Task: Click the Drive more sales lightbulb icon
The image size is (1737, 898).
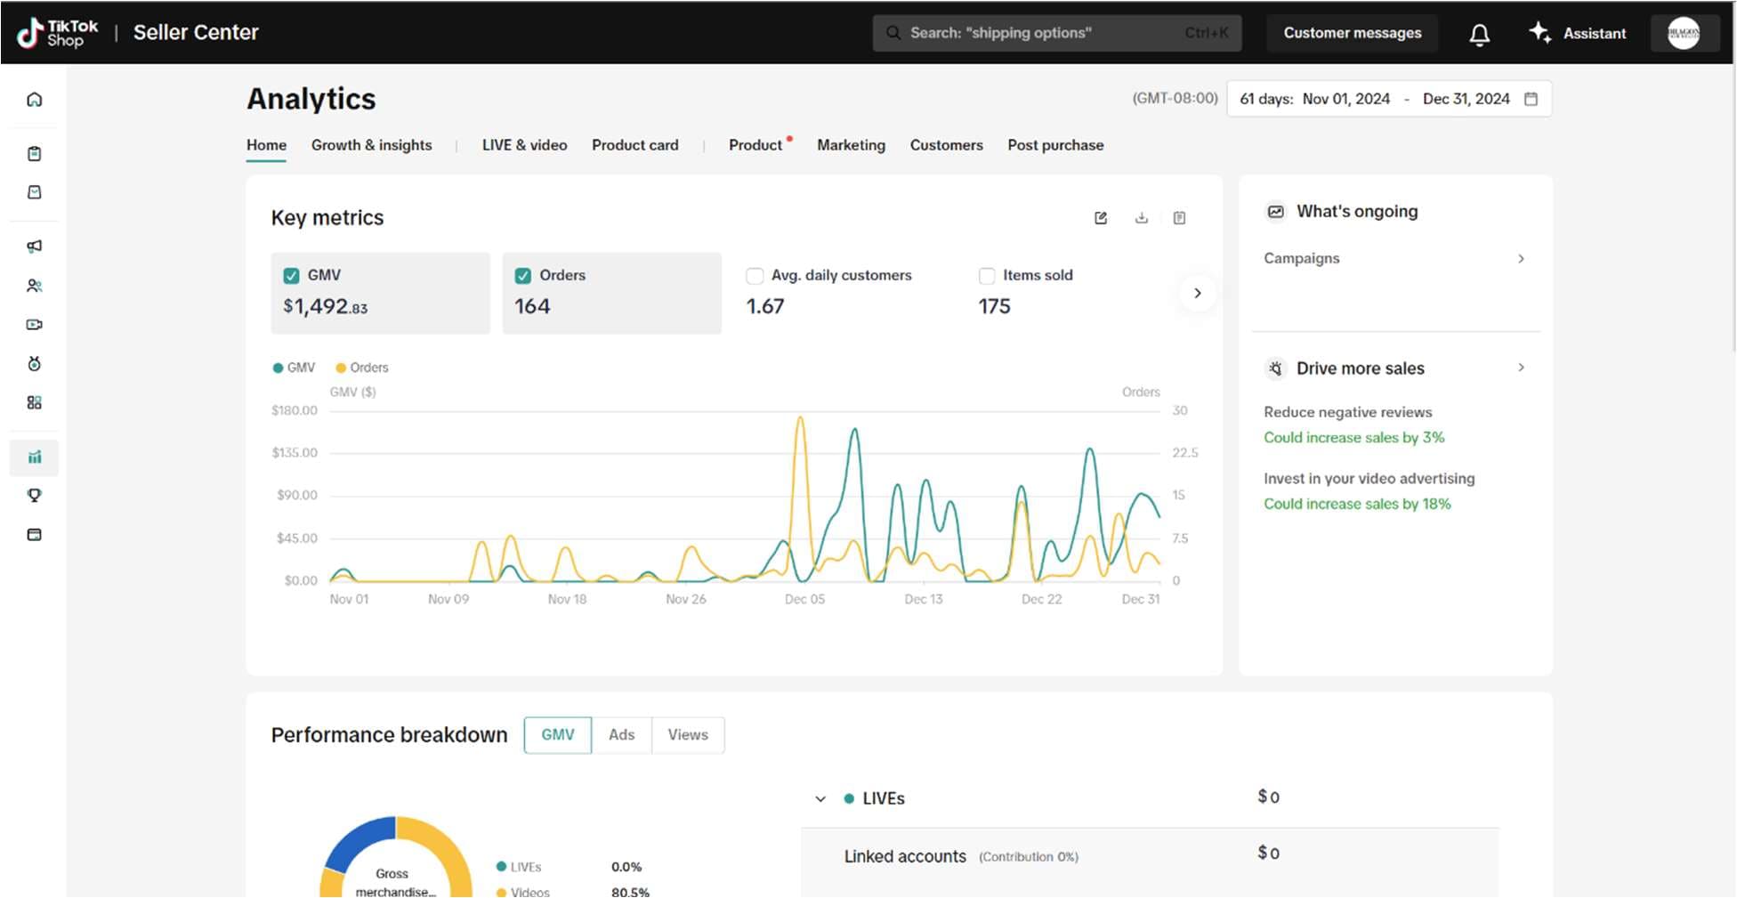Action: pyautogui.click(x=1276, y=368)
